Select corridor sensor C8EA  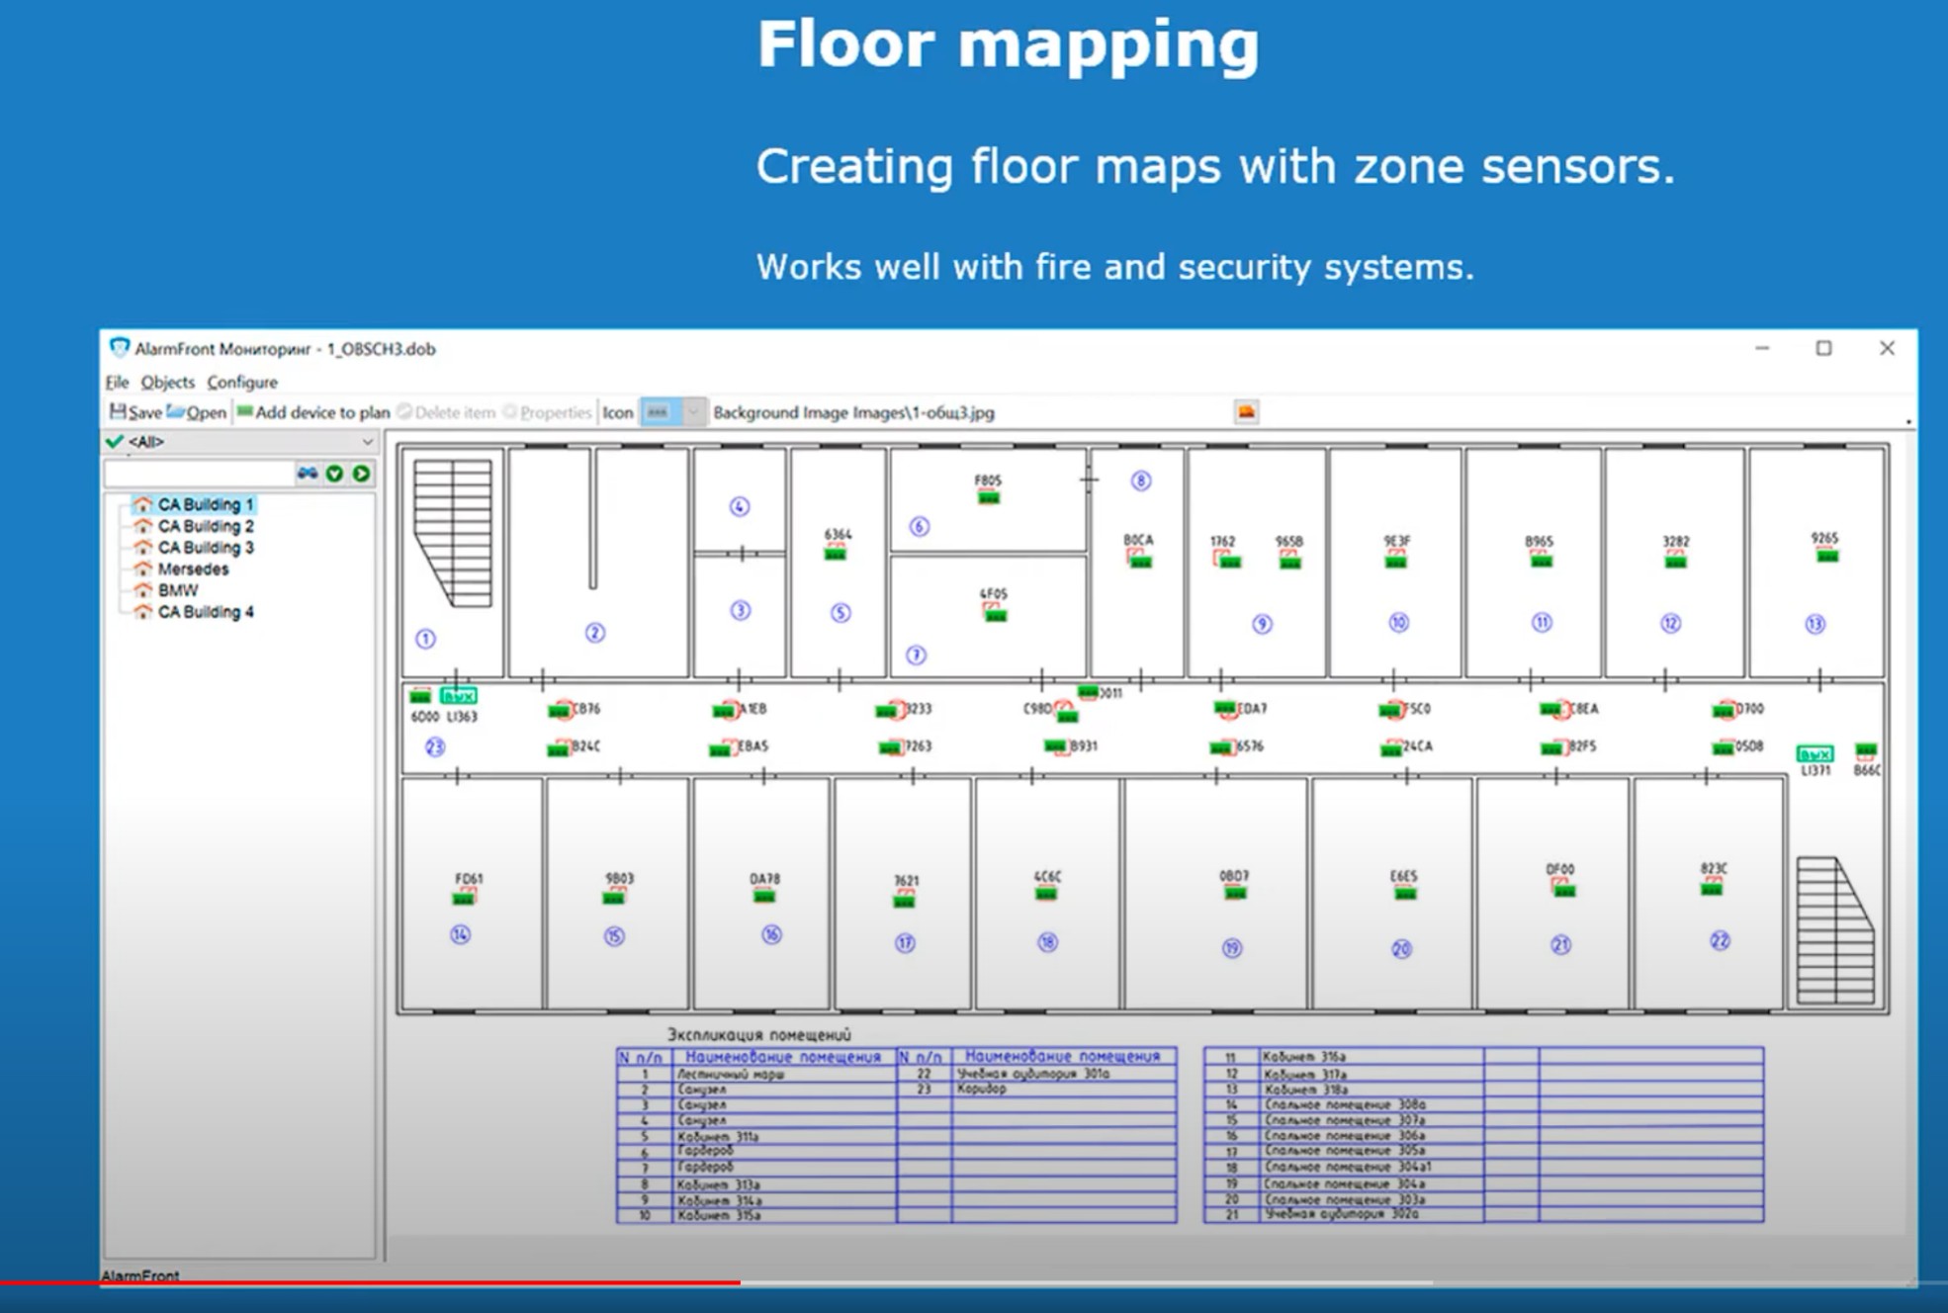tap(1552, 709)
